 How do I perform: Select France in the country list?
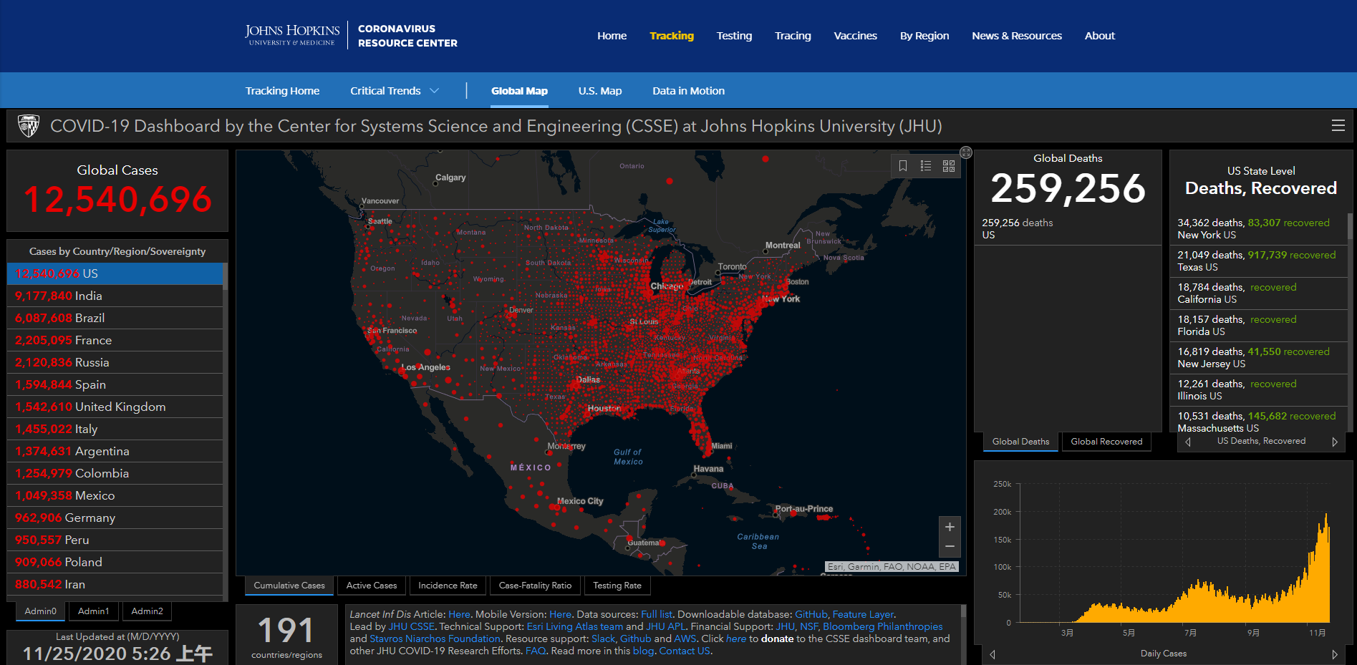coord(115,340)
